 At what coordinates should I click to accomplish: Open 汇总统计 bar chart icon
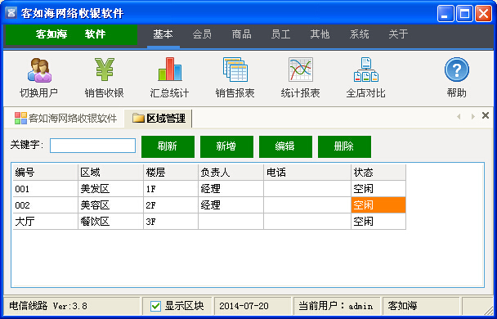(x=169, y=77)
